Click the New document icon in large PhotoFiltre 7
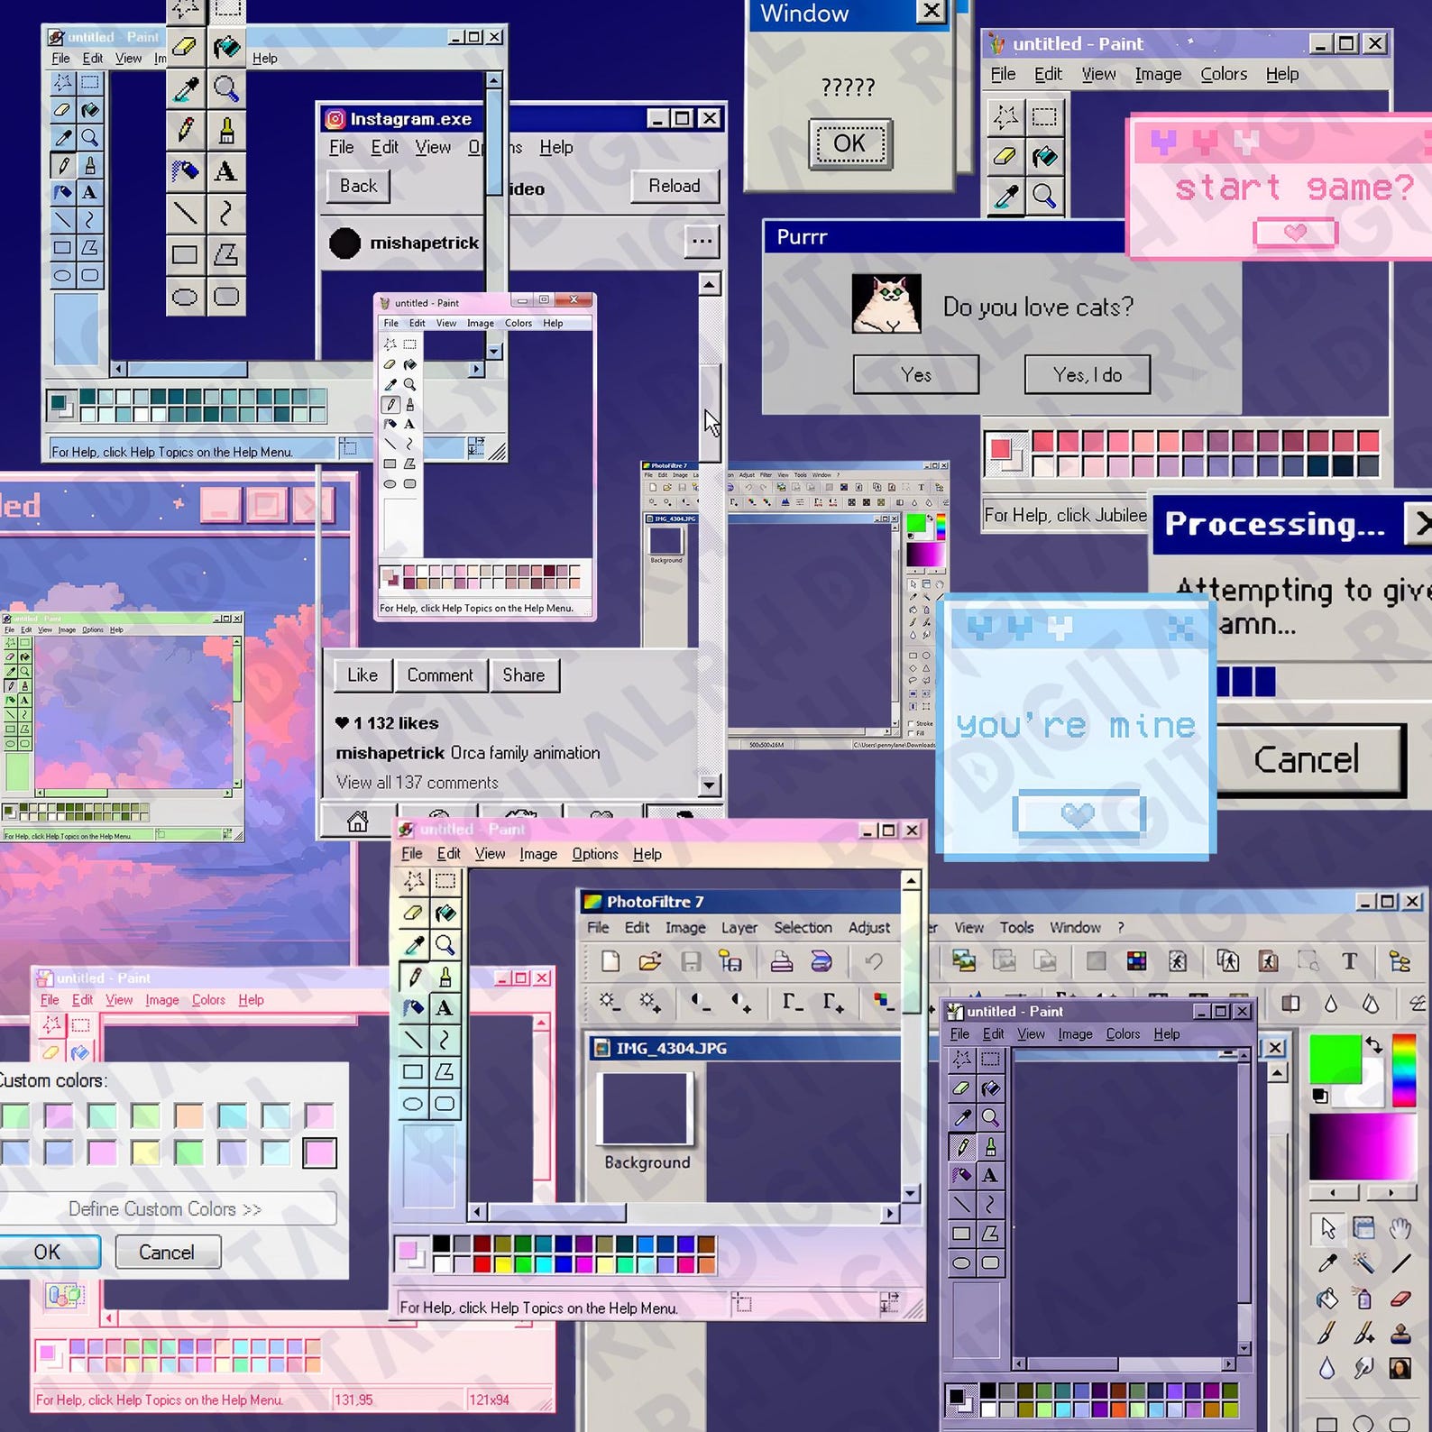The height and width of the screenshot is (1432, 1432). (x=610, y=961)
